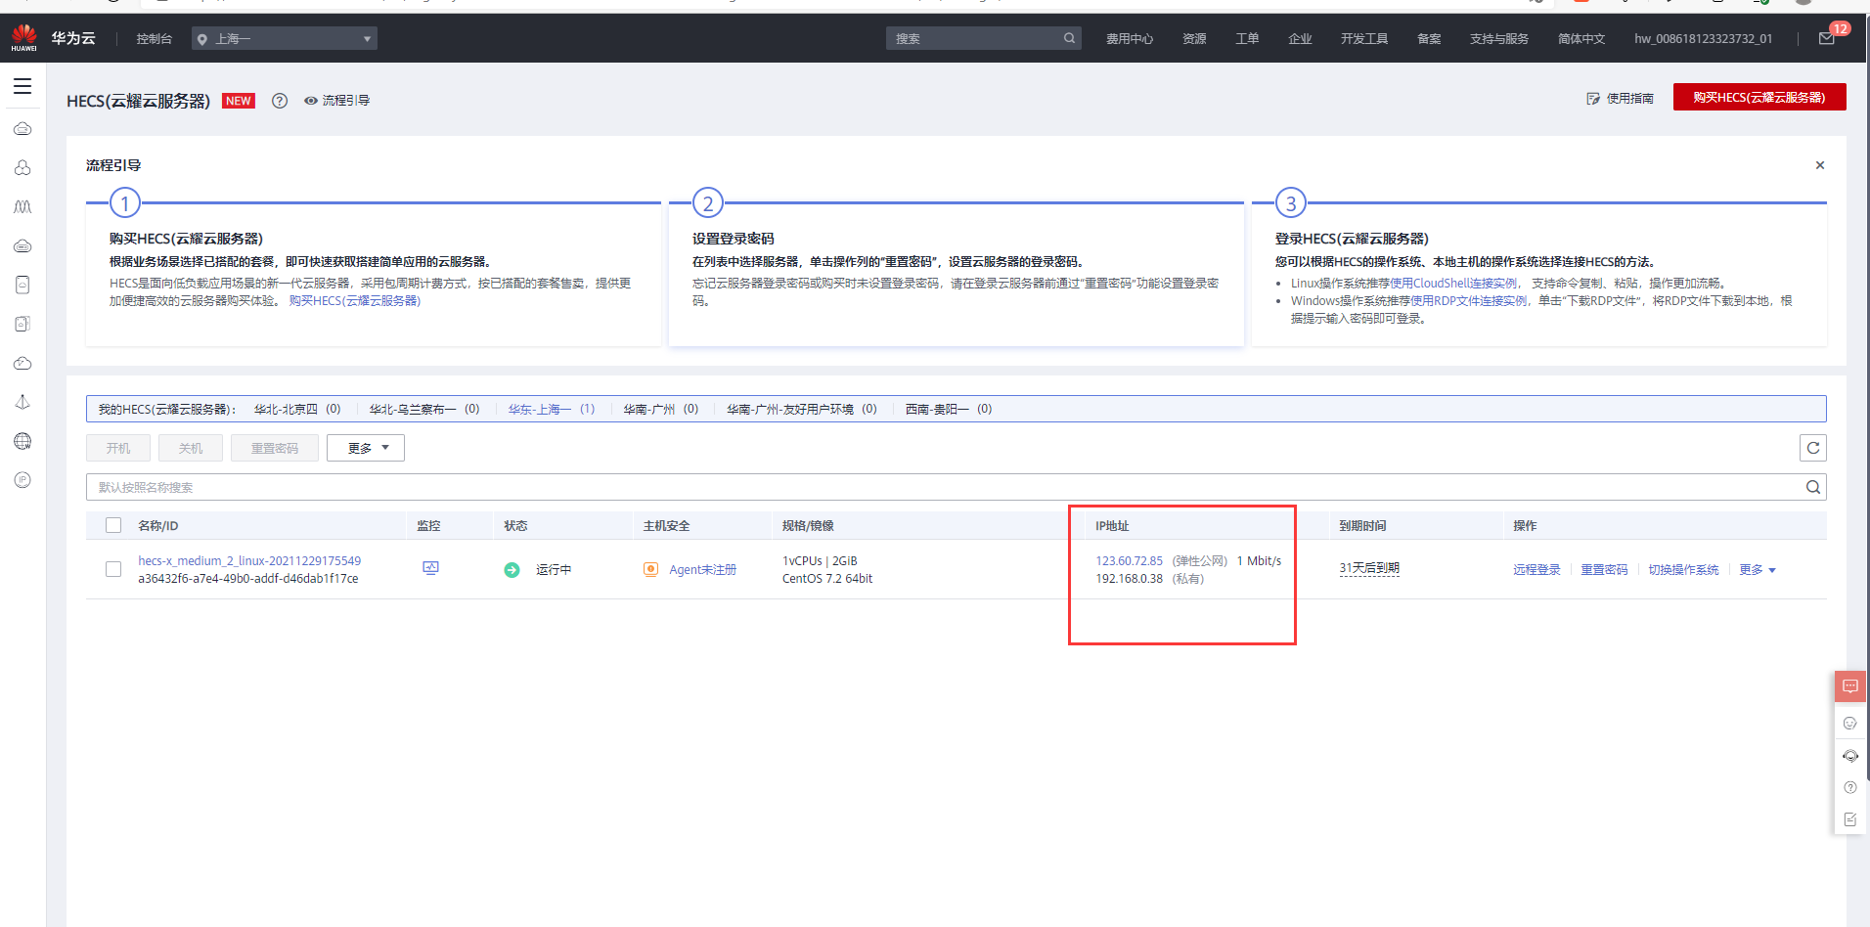Toggle the 流程引导 eye icon
The image size is (1870, 927).
coord(311,101)
